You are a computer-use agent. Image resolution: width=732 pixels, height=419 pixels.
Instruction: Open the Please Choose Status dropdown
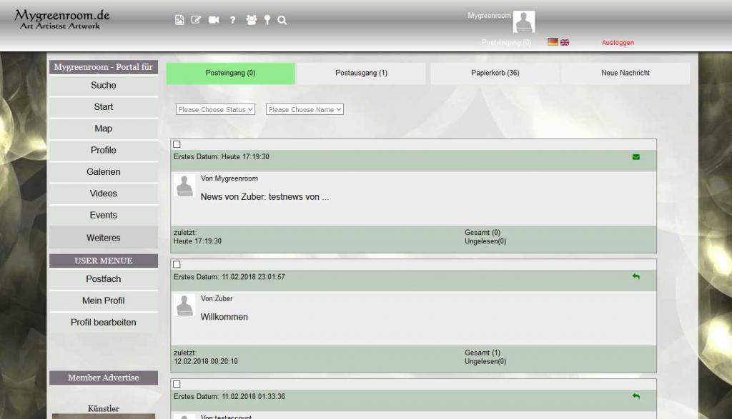pos(215,109)
